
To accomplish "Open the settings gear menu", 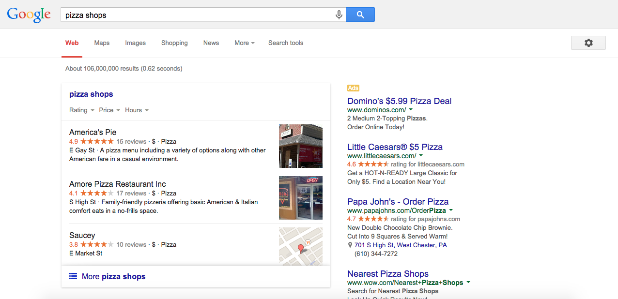I will tap(588, 43).
